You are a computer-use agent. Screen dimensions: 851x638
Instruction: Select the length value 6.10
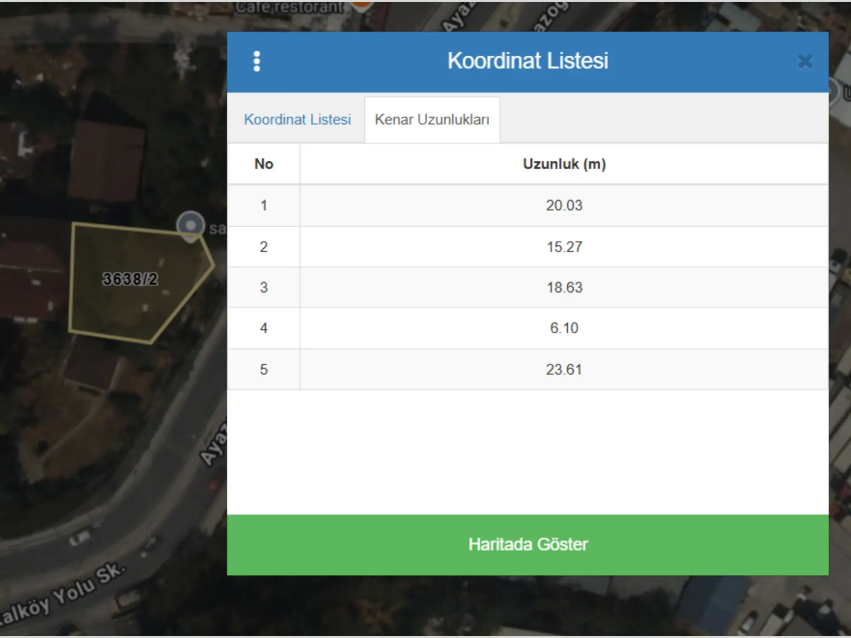click(564, 328)
